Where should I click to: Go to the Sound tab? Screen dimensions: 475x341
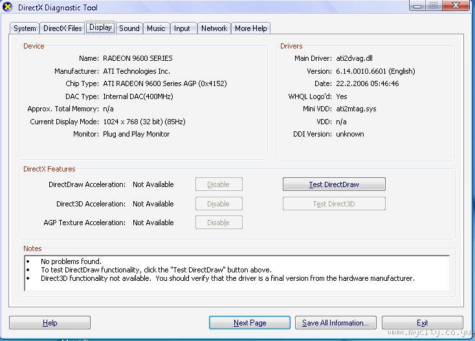click(x=129, y=28)
